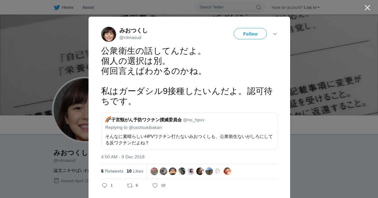Click the search magnifier icon
Viewport: 378px width, 198px height.
click(x=258, y=7)
